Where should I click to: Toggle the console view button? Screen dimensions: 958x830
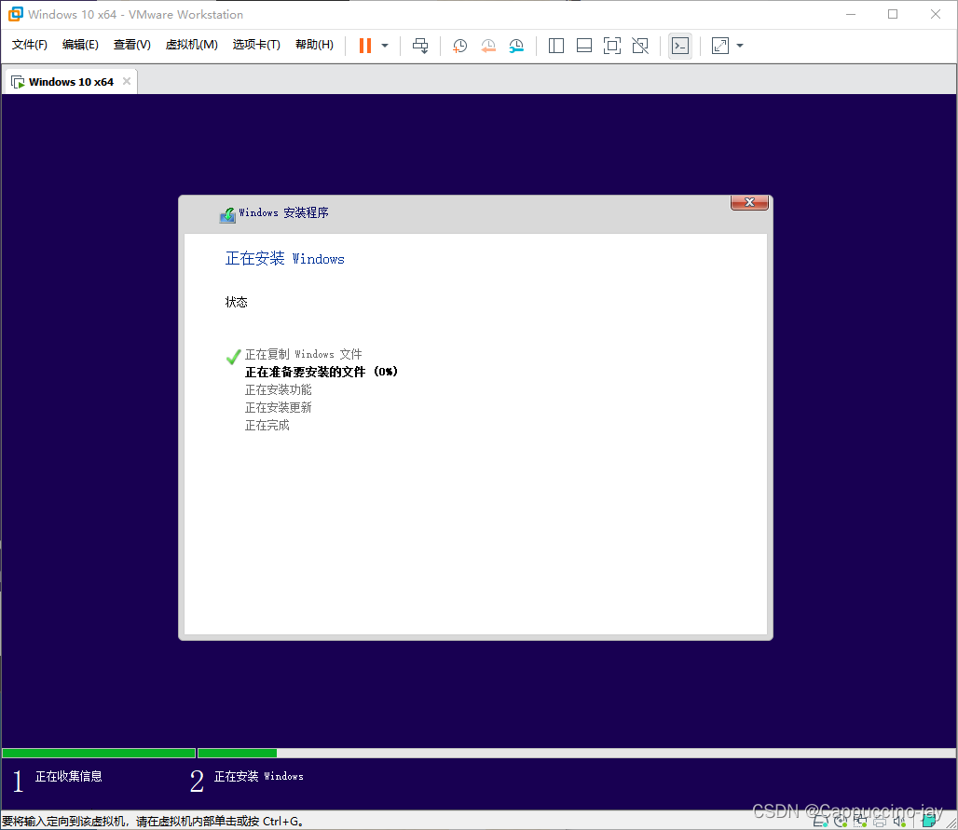pyautogui.click(x=680, y=45)
